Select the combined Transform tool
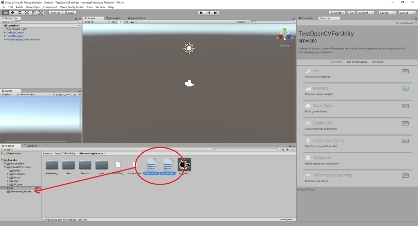This screenshot has height=226, width=418. [x=40, y=13]
